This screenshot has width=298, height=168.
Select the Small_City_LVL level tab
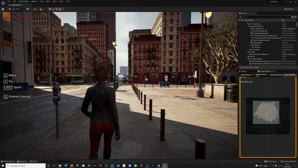16,5
